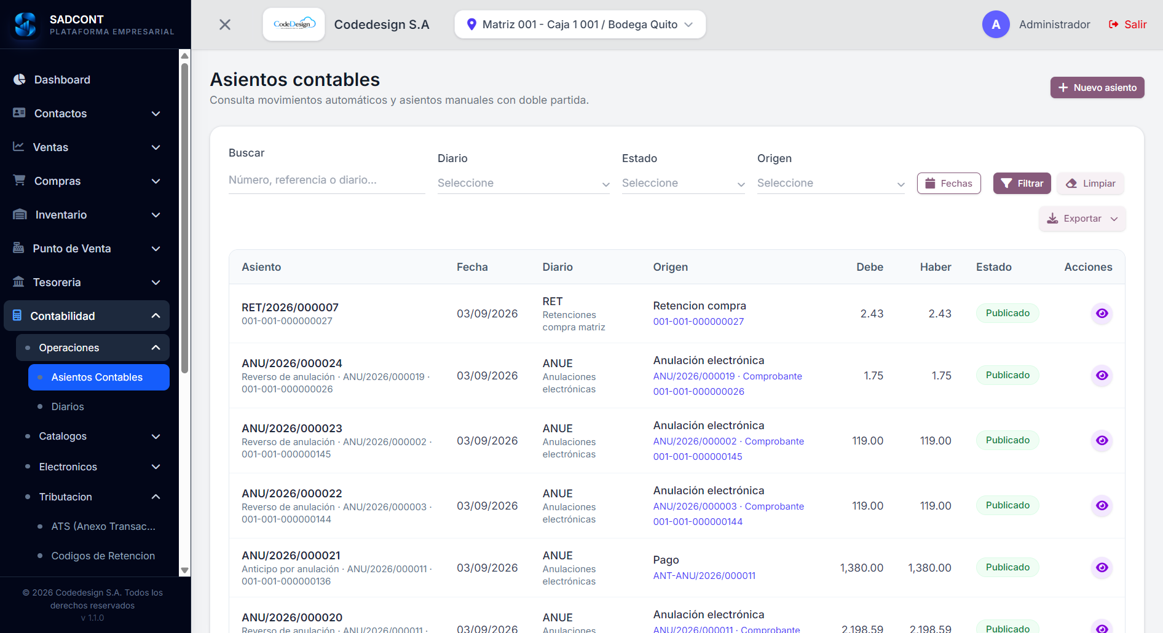Viewport: 1163px width, 633px height.
Task: View entry ANU/2026/000023 via eye icon
Action: click(x=1102, y=440)
